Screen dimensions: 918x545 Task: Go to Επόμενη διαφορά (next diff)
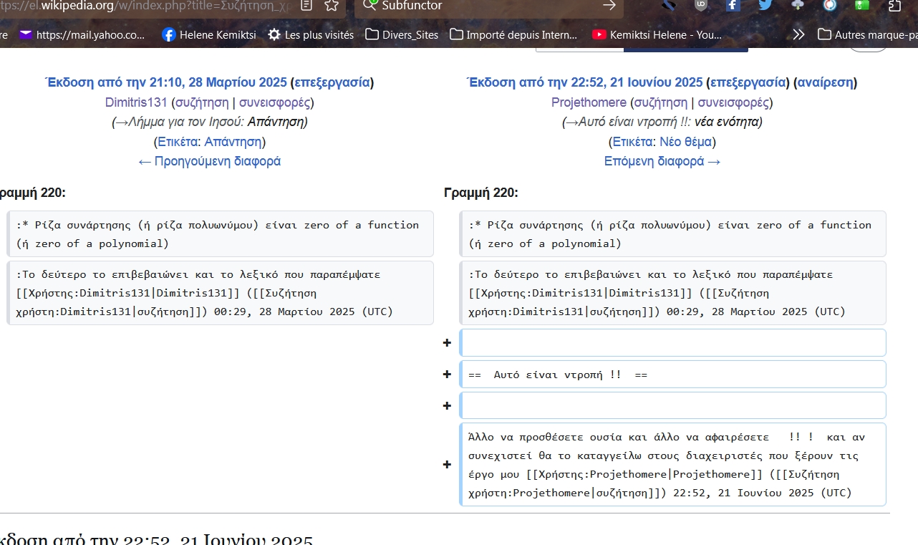662,161
